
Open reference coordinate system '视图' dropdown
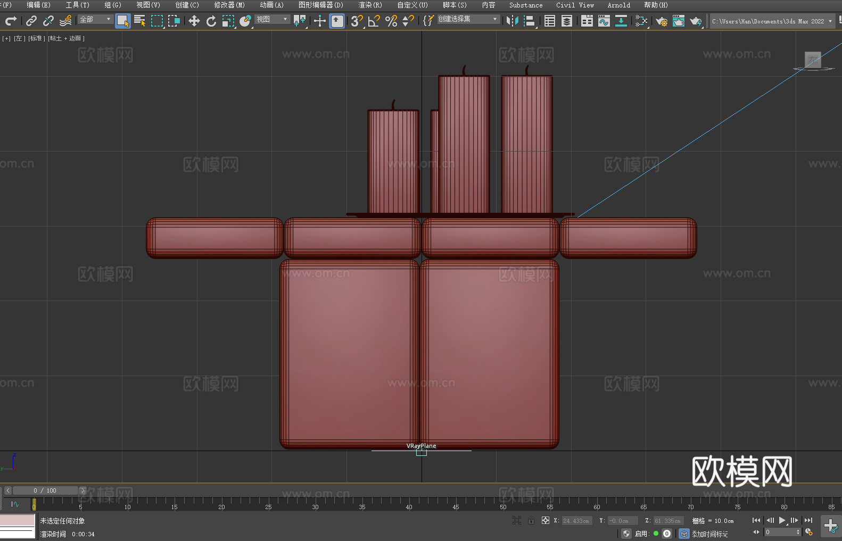[x=272, y=19]
